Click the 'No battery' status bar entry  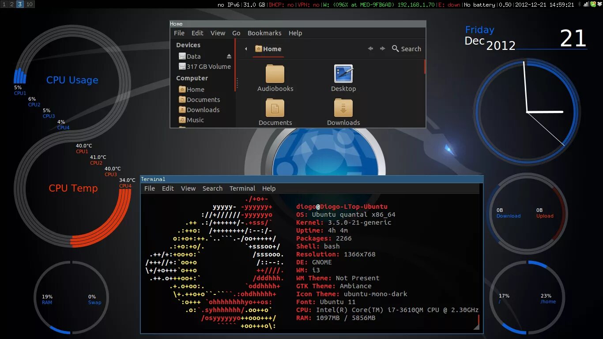pos(480,5)
